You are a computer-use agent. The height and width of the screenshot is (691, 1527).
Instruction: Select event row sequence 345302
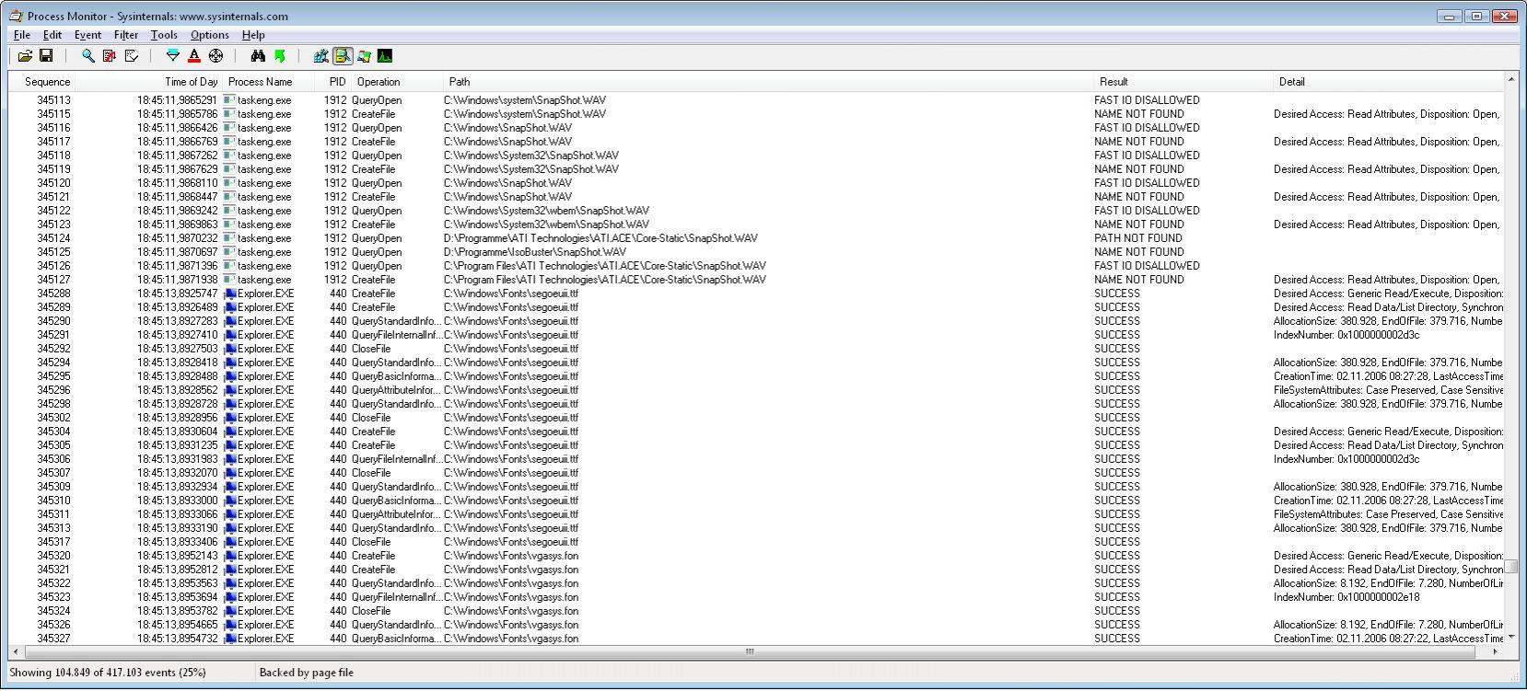(756, 418)
